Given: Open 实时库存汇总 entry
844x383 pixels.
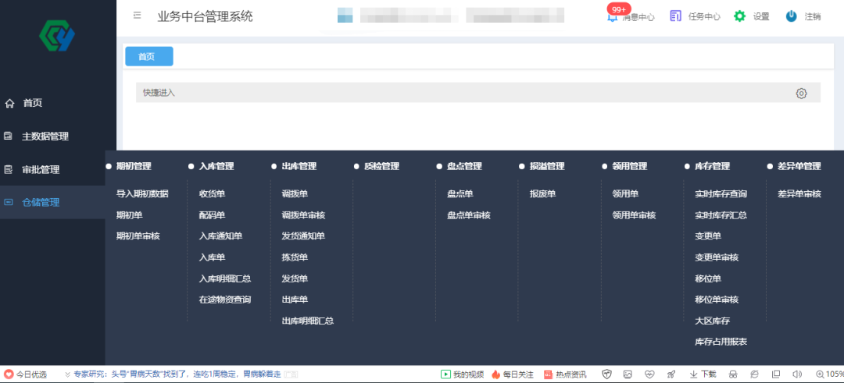Looking at the screenshot, I should 721,215.
